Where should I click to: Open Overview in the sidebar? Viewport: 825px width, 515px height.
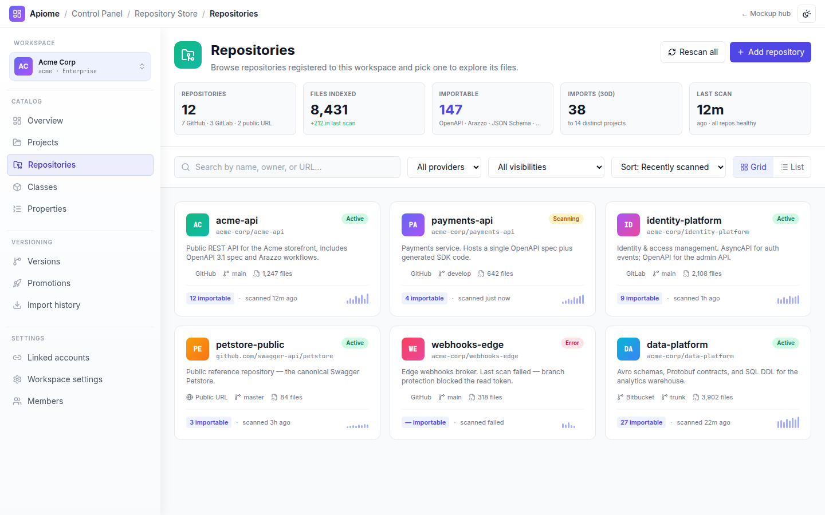pyautogui.click(x=80, y=121)
